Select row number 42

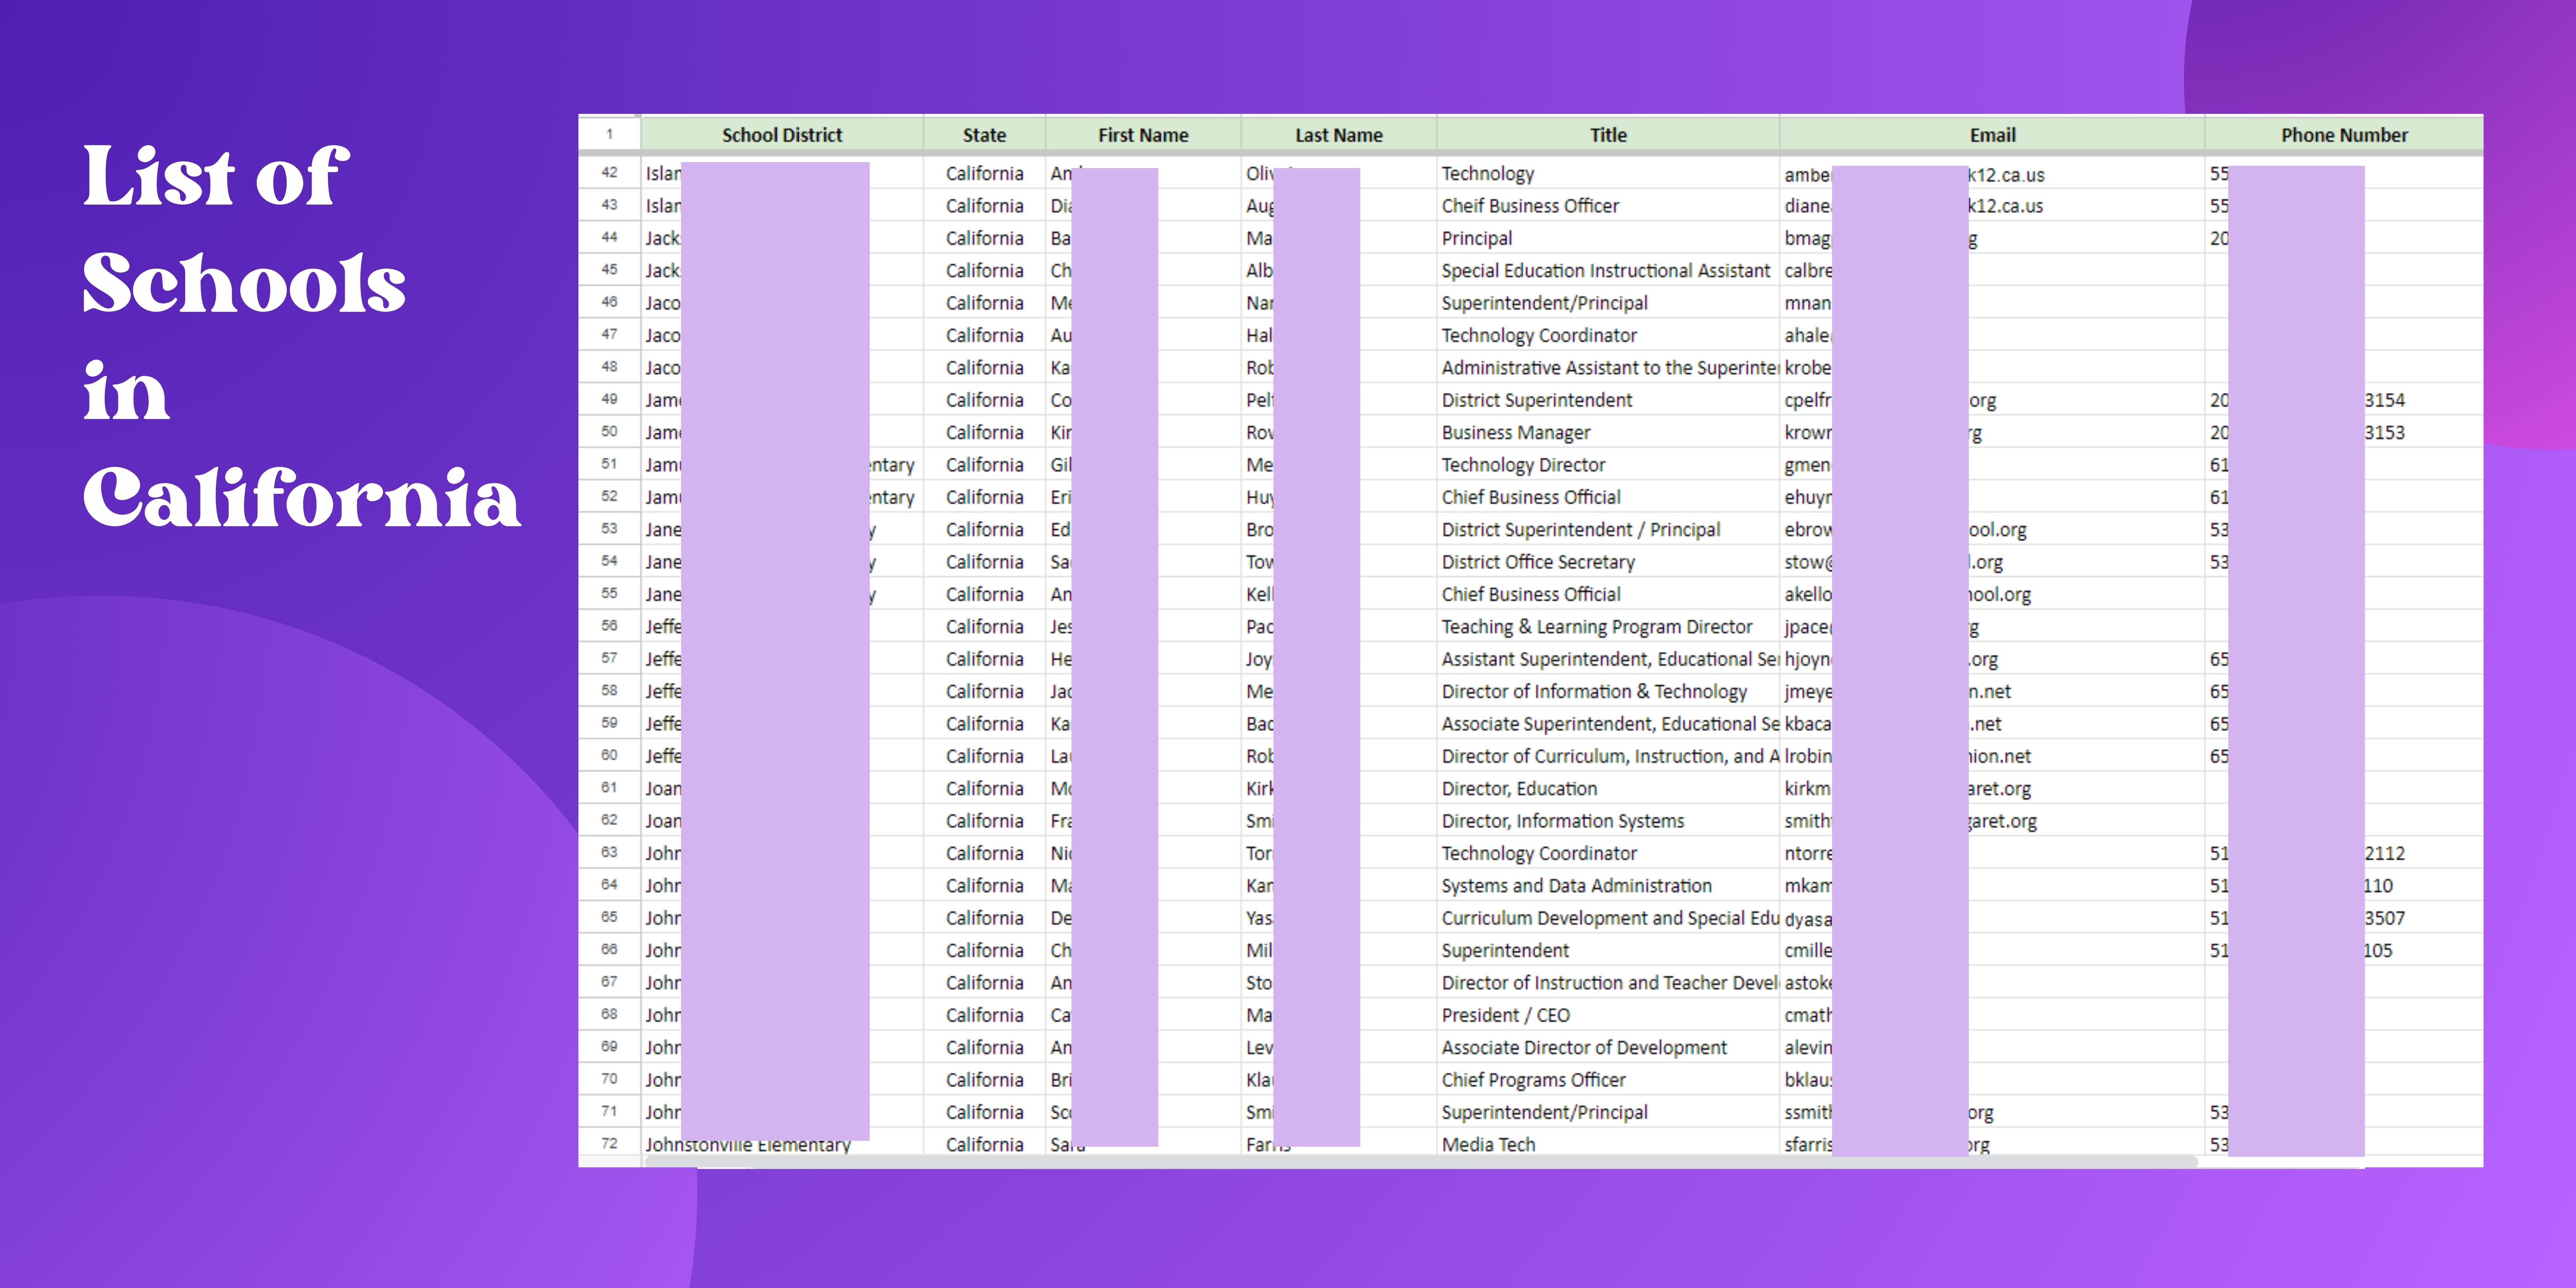click(609, 172)
